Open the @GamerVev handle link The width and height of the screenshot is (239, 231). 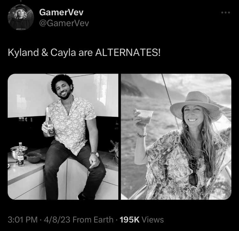64,23
